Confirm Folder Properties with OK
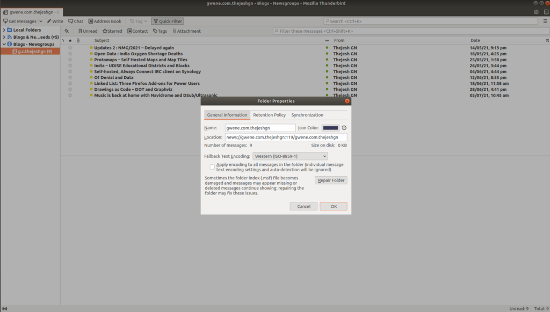 coord(334,207)
